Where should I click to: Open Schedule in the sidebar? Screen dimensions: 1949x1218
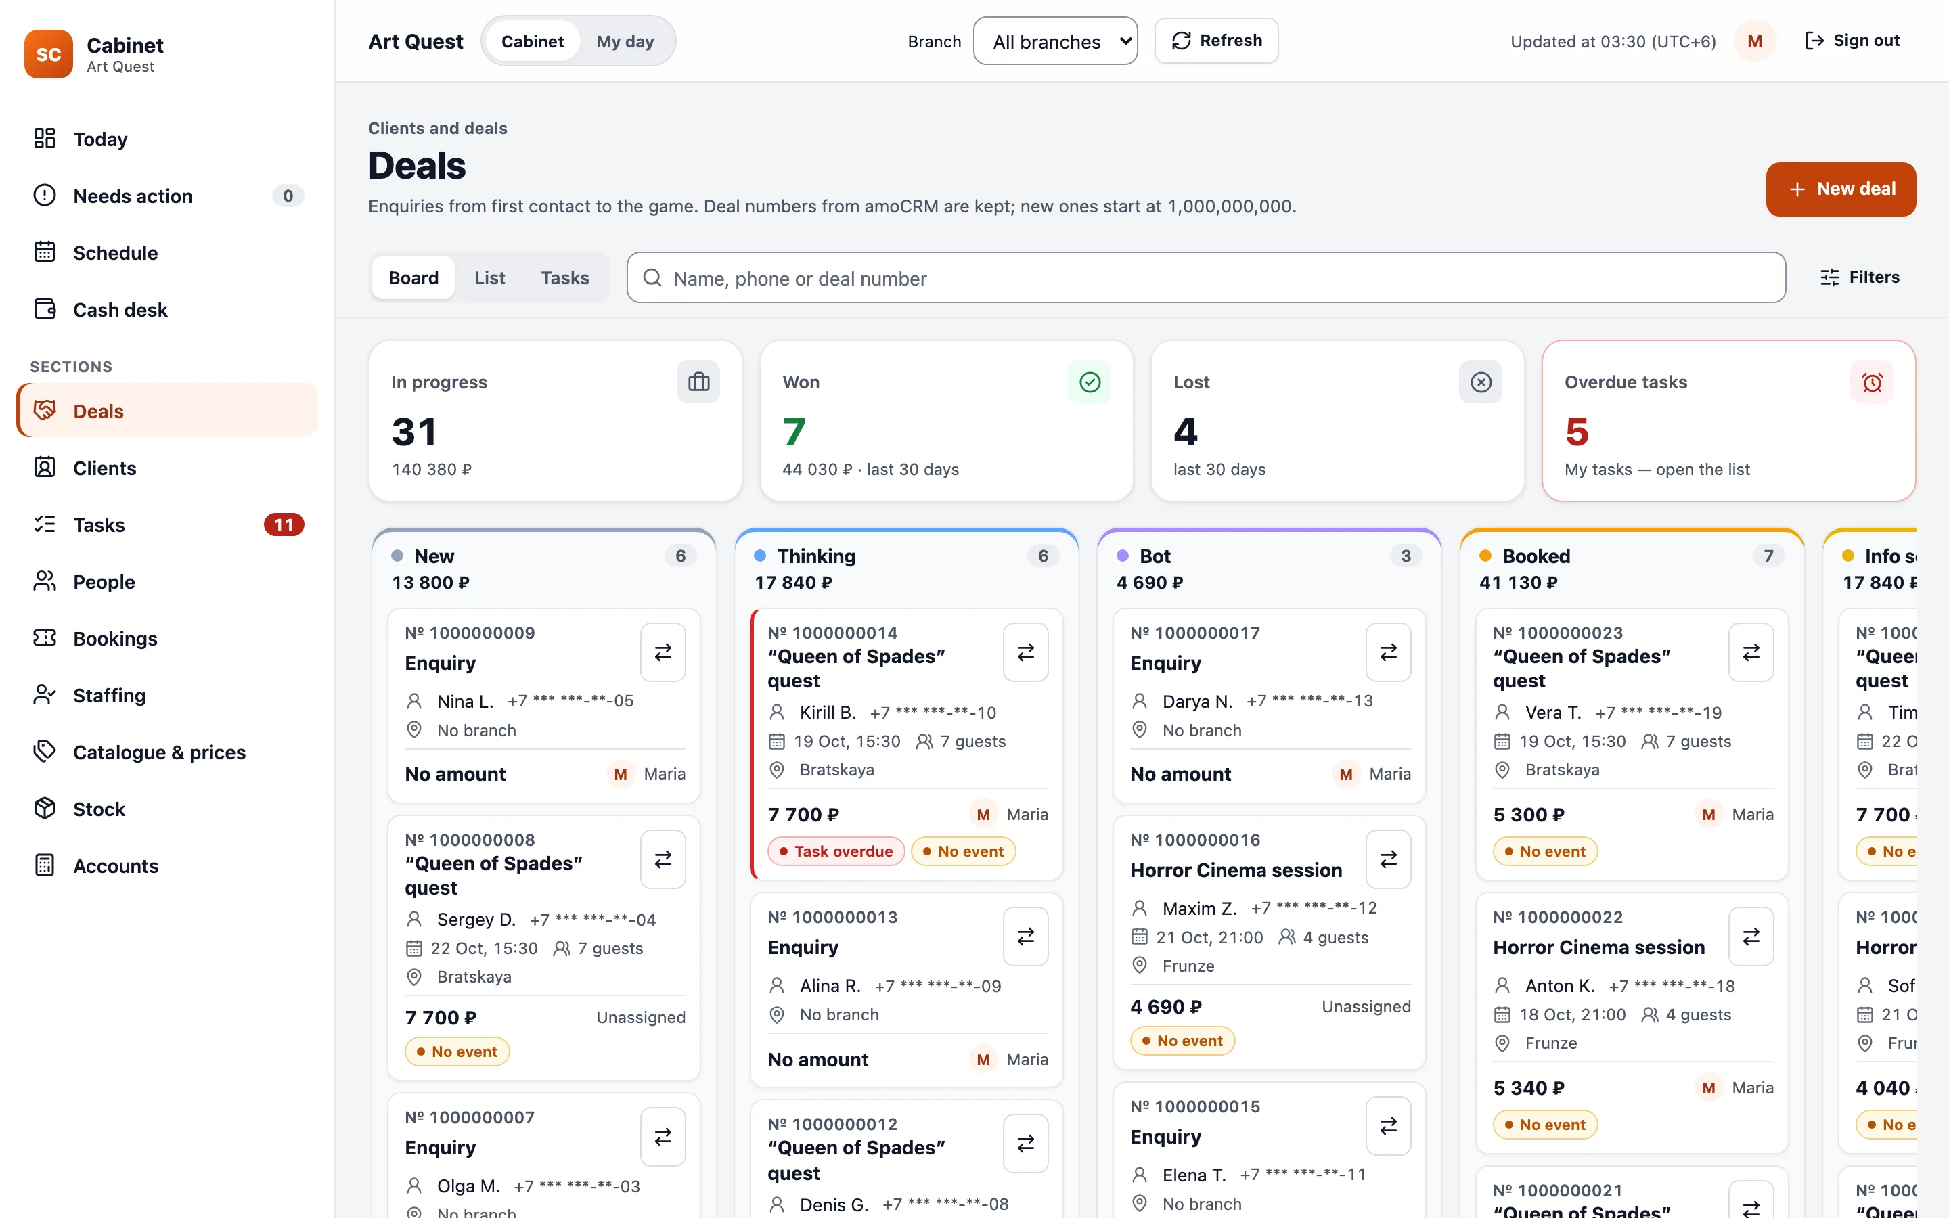[168, 253]
